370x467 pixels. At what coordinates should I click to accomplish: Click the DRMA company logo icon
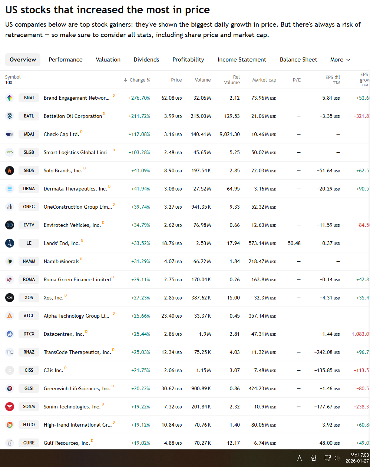10,189
